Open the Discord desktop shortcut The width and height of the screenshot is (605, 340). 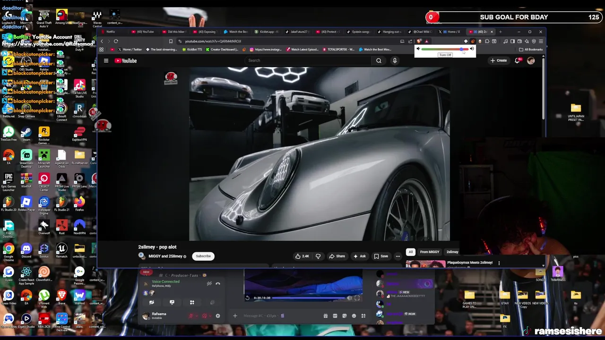26,251
